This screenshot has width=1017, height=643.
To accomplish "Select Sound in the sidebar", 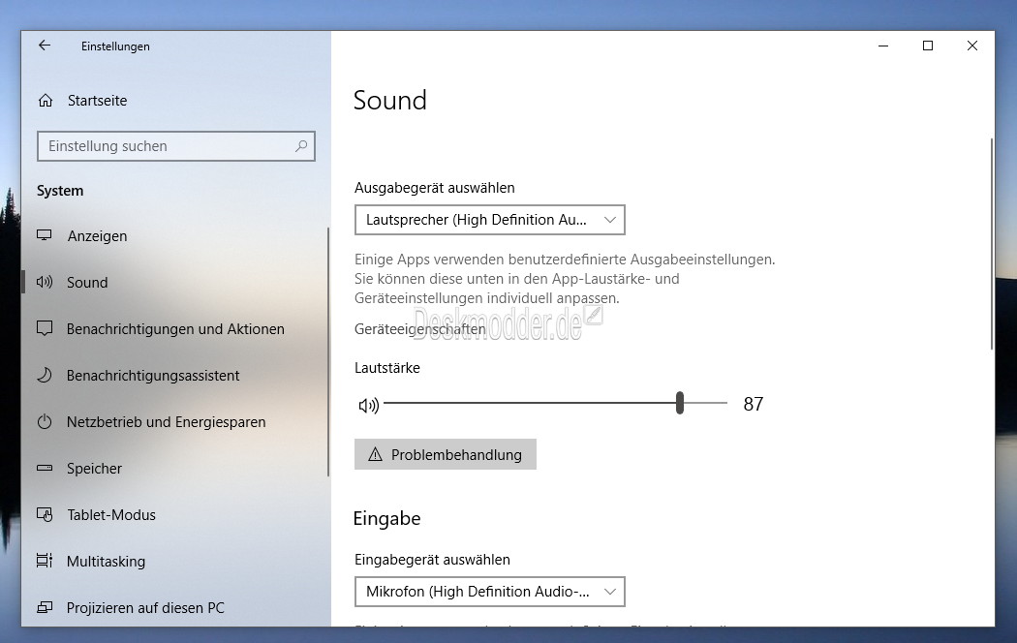I will click(x=87, y=283).
